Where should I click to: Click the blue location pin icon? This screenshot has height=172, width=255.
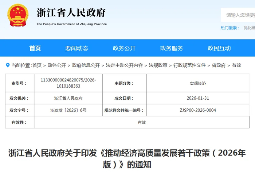[8, 65]
